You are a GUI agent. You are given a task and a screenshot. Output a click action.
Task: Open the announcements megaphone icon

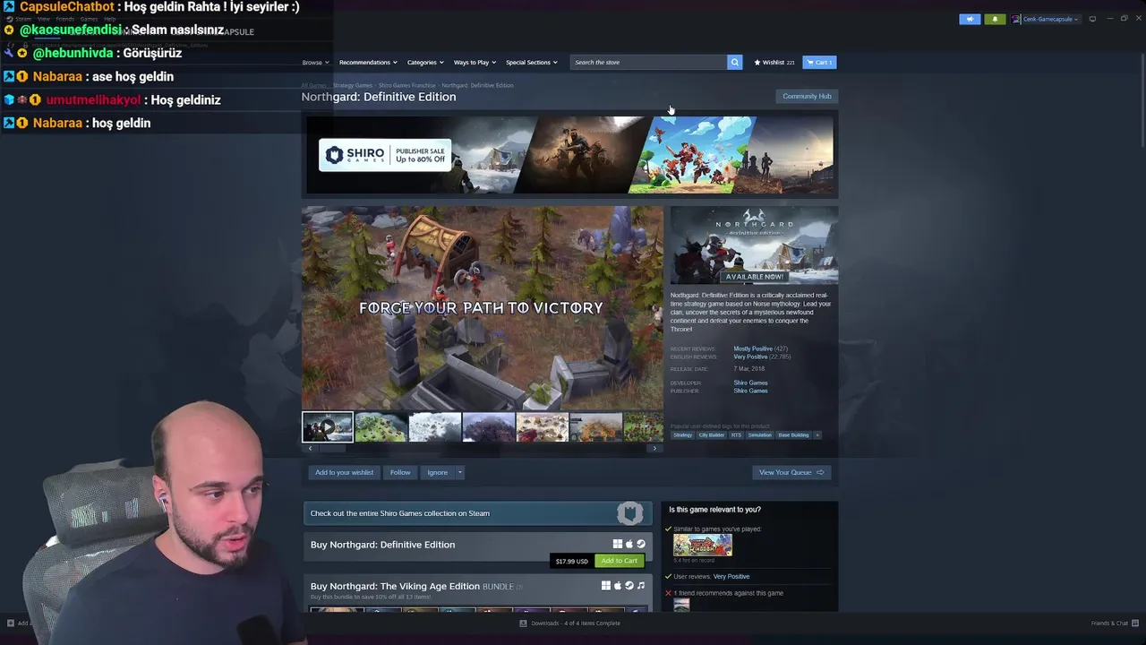[970, 19]
